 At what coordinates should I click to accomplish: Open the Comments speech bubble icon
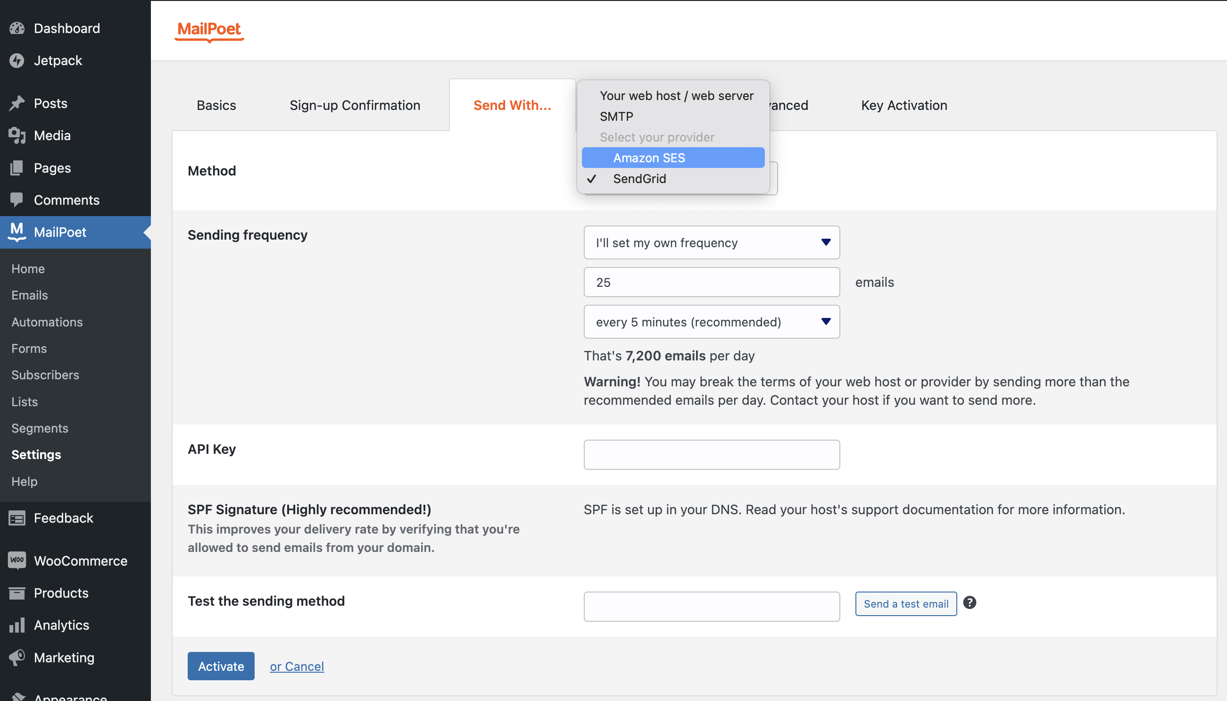point(17,200)
